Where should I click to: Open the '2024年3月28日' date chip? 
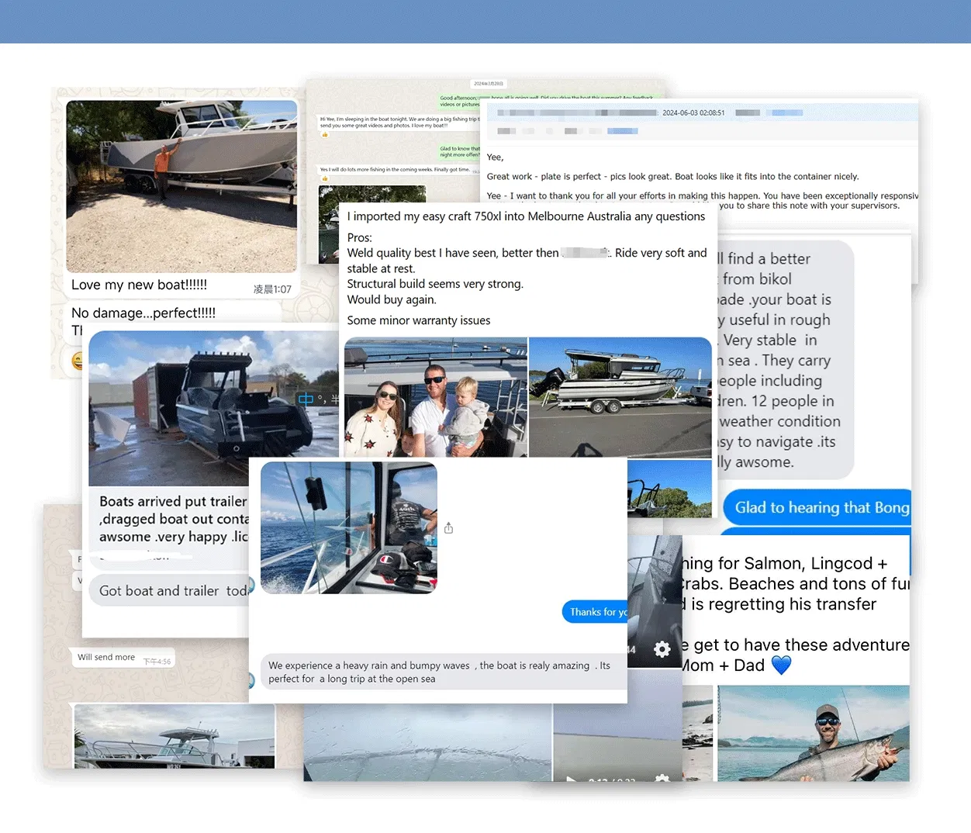[x=487, y=83]
